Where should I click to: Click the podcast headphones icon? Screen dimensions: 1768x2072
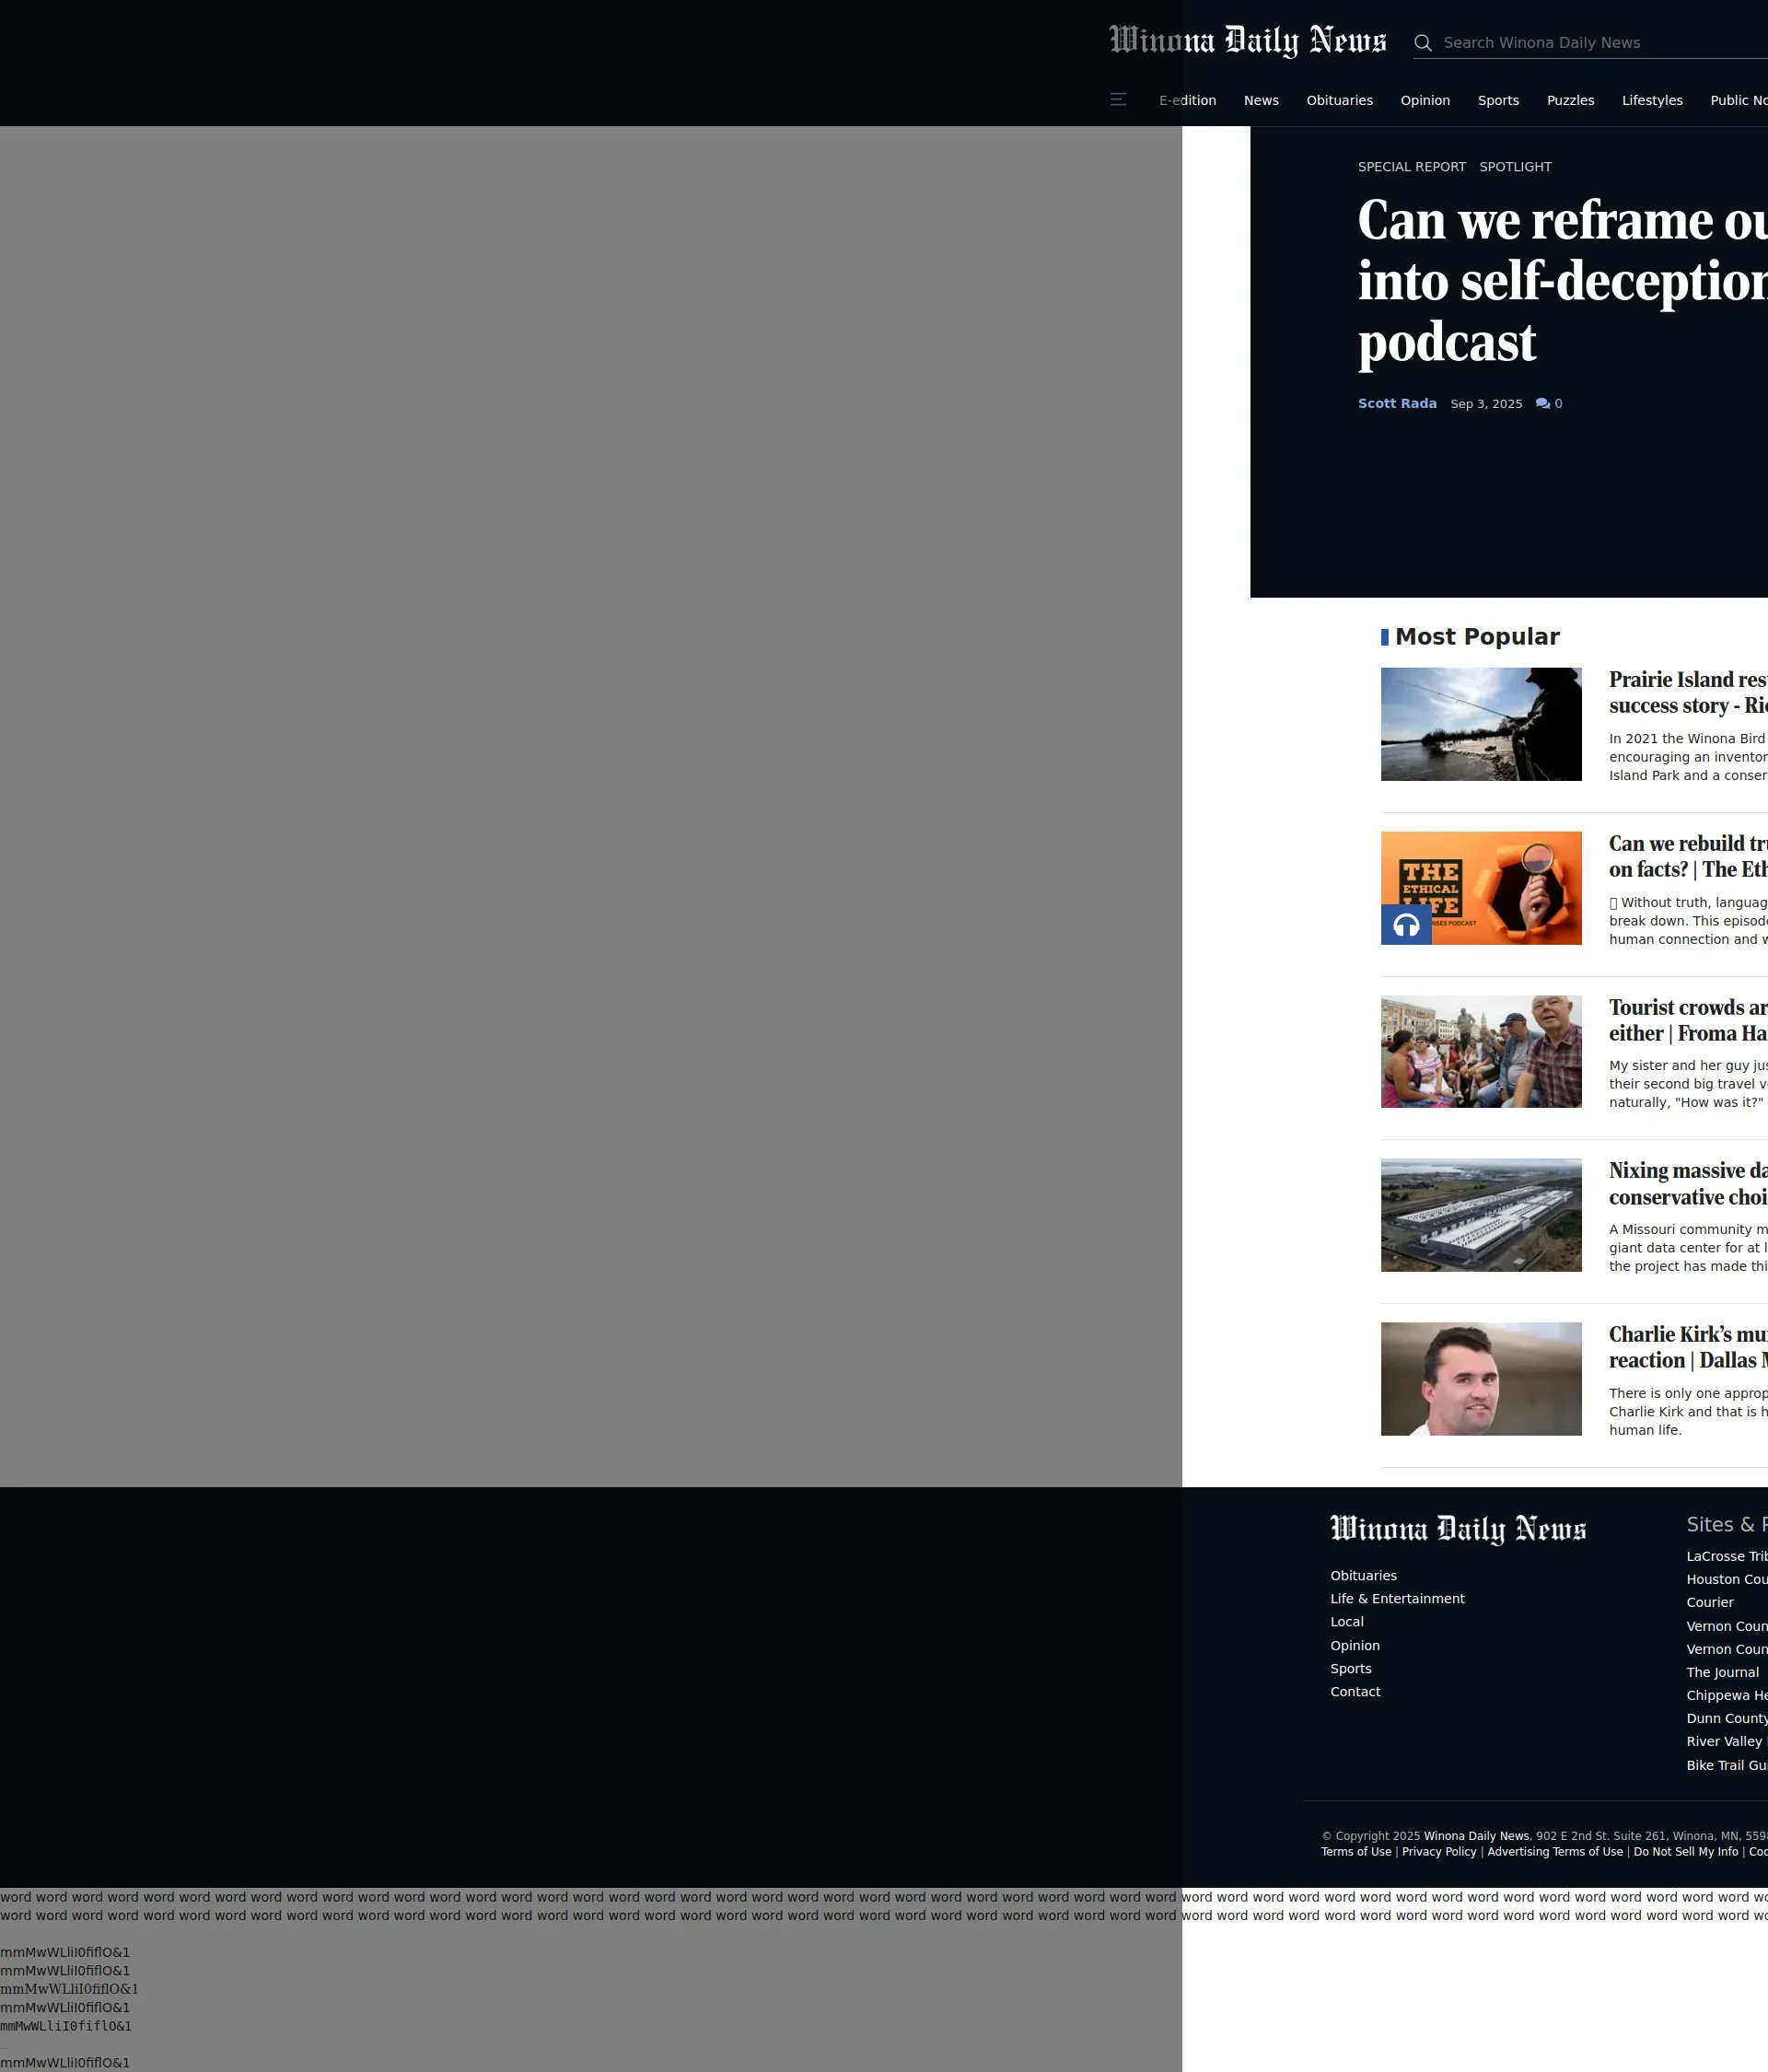[1406, 925]
